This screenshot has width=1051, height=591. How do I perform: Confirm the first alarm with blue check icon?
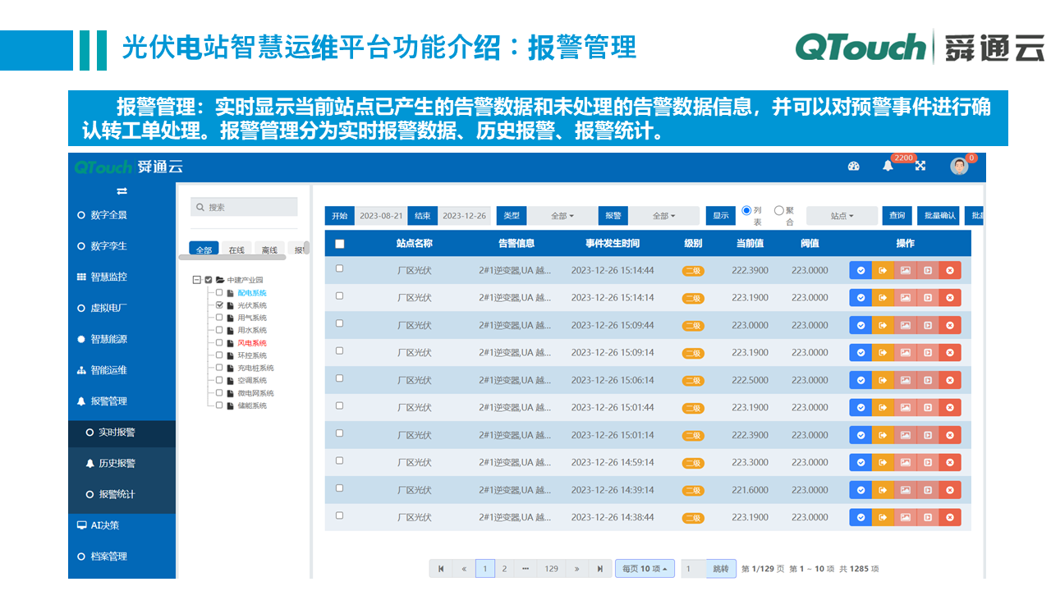(861, 269)
